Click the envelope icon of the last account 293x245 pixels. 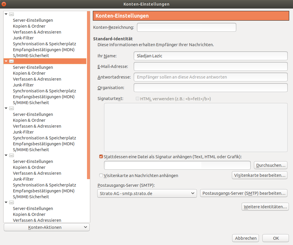tap(11, 202)
